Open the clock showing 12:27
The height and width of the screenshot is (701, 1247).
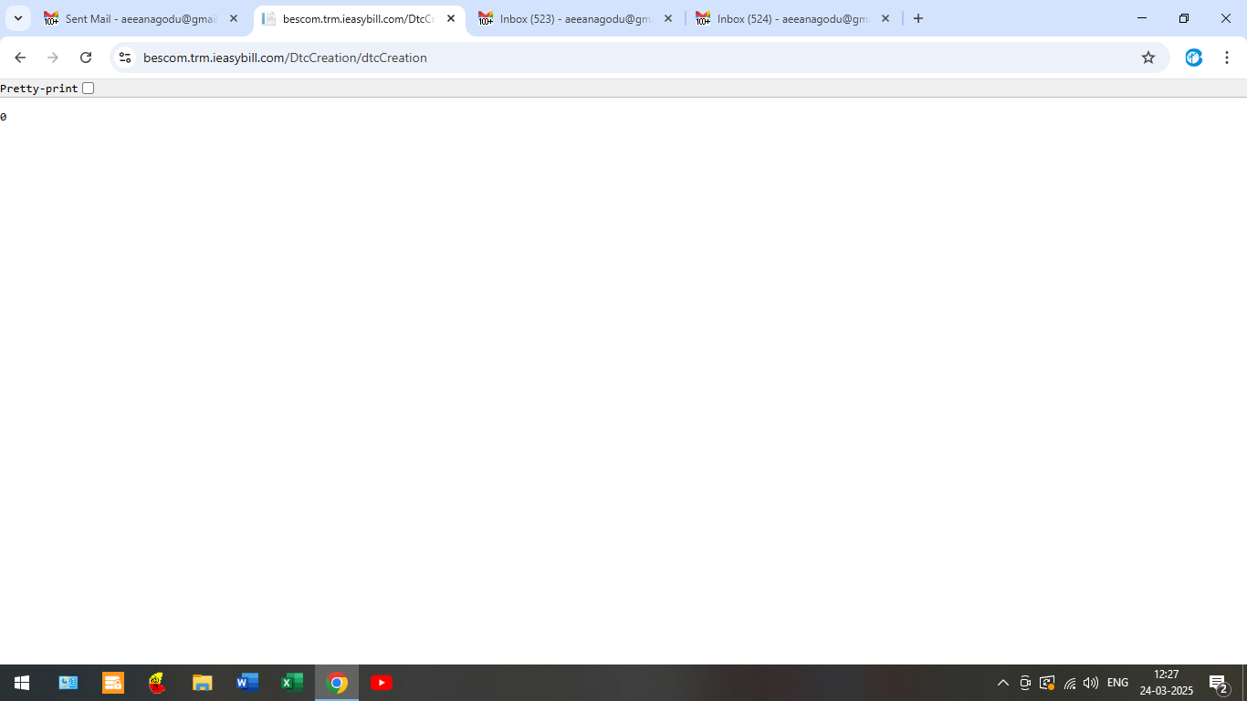click(1167, 683)
